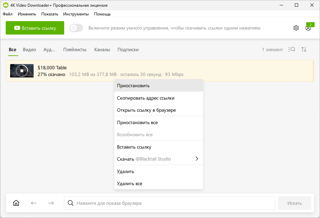
Task: Click the search list filter icon
Action: (x=292, y=49)
